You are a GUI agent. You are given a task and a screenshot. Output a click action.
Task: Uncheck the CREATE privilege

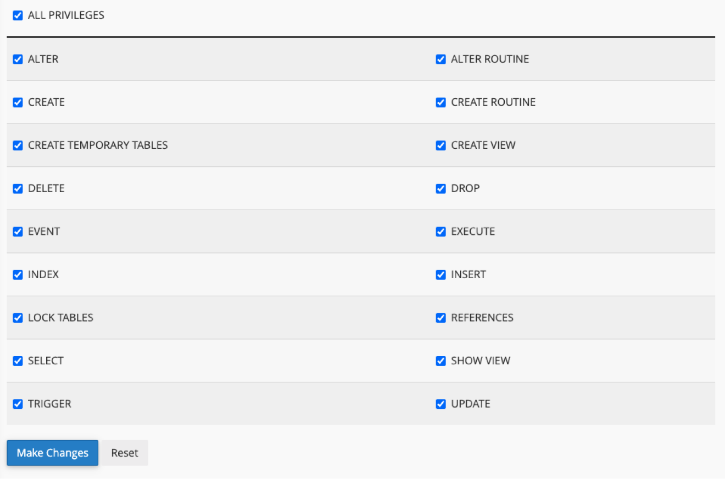pos(18,102)
